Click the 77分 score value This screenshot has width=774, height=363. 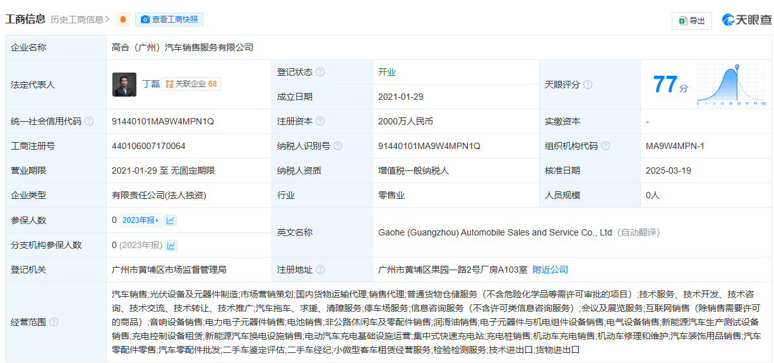tap(670, 85)
